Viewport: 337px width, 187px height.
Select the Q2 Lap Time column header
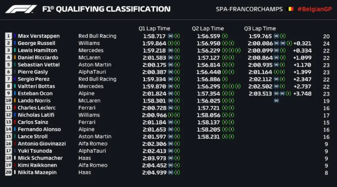click(x=208, y=29)
